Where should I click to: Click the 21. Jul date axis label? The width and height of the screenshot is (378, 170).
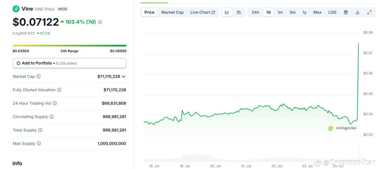tap(246, 166)
